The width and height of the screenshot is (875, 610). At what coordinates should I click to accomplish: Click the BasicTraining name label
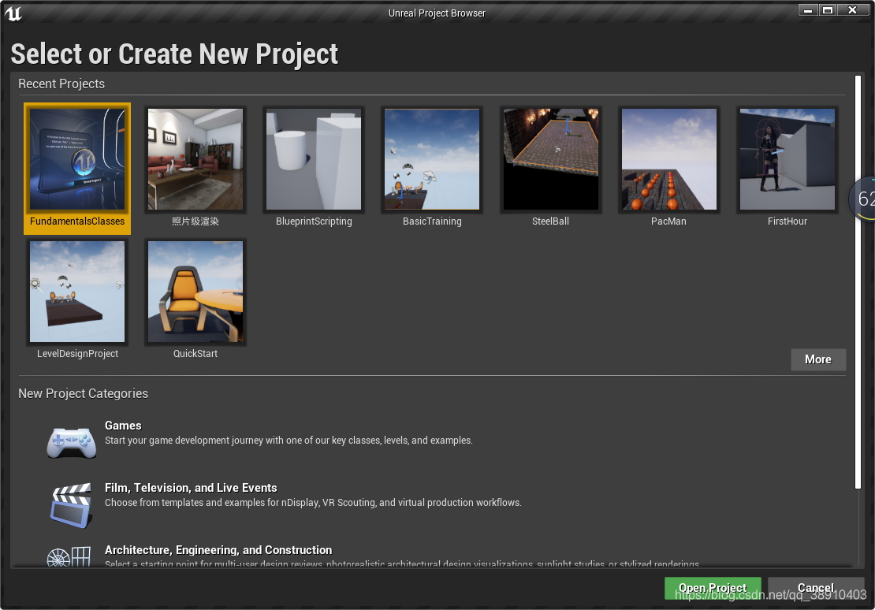(432, 221)
